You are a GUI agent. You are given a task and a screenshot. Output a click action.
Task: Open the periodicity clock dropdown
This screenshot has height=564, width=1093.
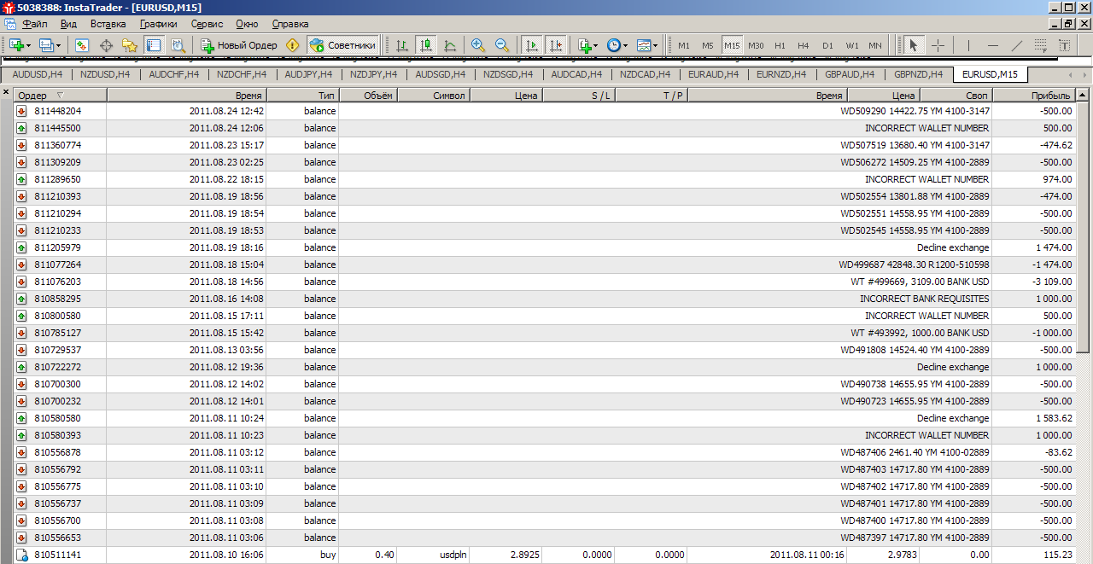tap(617, 45)
